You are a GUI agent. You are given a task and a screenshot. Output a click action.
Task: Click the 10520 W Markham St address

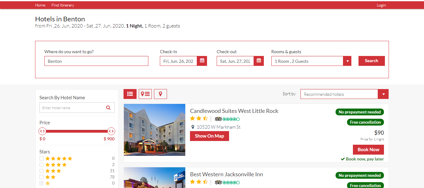219,127
